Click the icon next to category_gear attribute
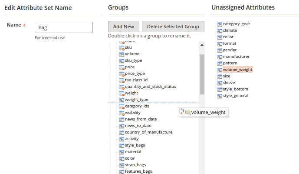This screenshot has width=299, height=174. (x=220, y=24)
